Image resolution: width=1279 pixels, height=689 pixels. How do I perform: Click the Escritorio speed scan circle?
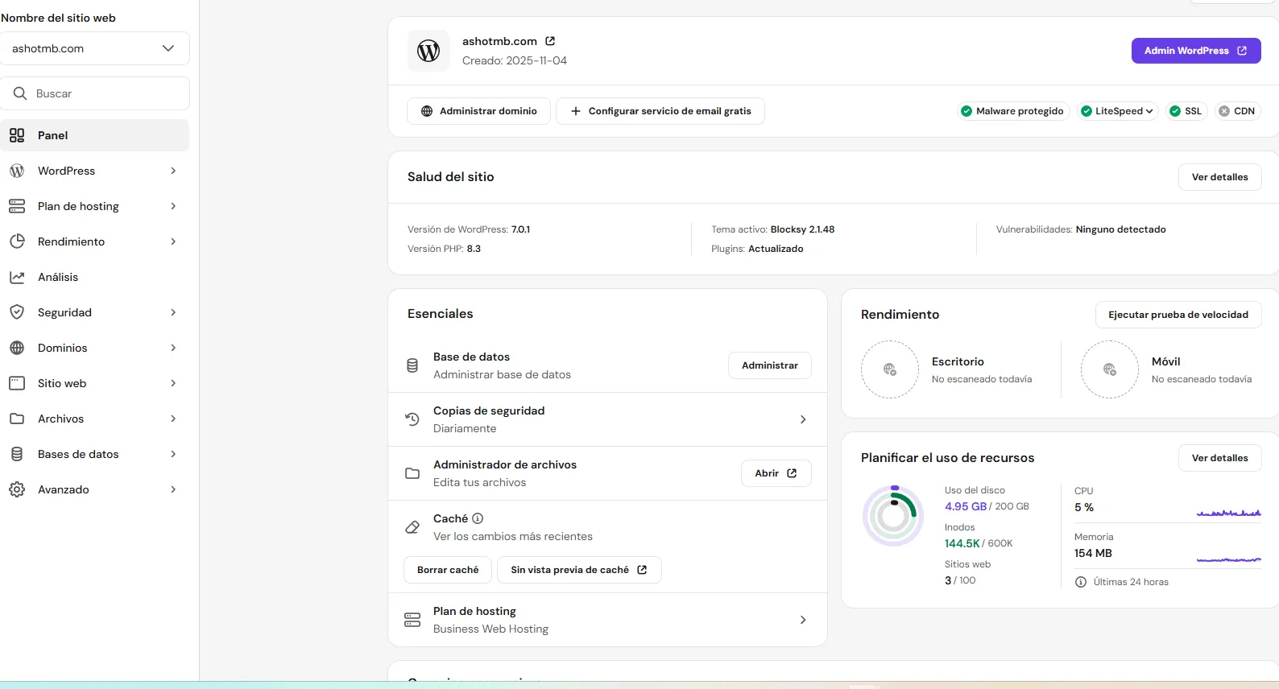coord(890,369)
